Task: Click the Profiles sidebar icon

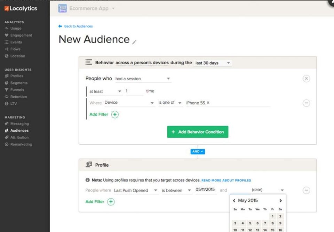Action: [7, 76]
